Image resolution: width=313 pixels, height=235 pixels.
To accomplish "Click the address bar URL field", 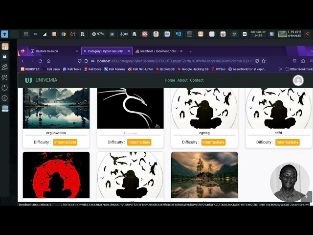I will point(174,61).
